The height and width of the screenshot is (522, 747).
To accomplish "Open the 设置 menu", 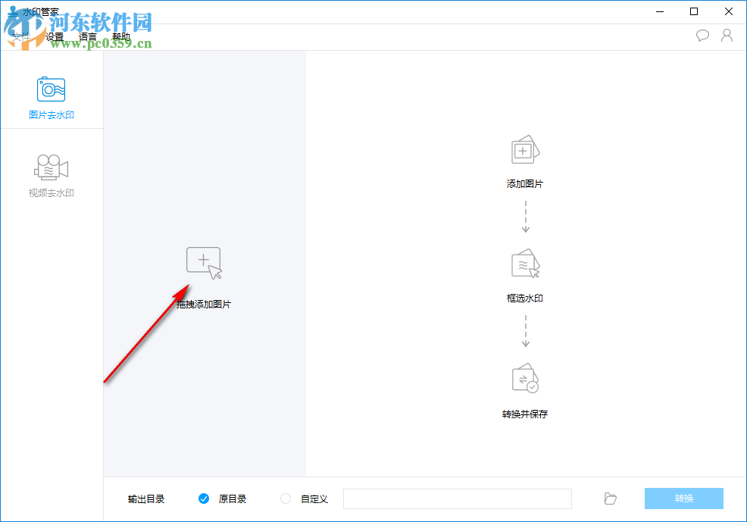I will point(53,36).
